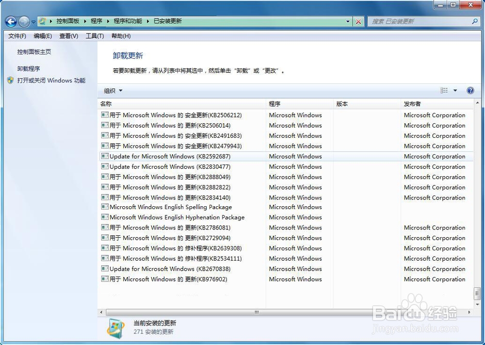Click icon of KB2888049 update row
The image size is (485, 345).
[x=105, y=176]
